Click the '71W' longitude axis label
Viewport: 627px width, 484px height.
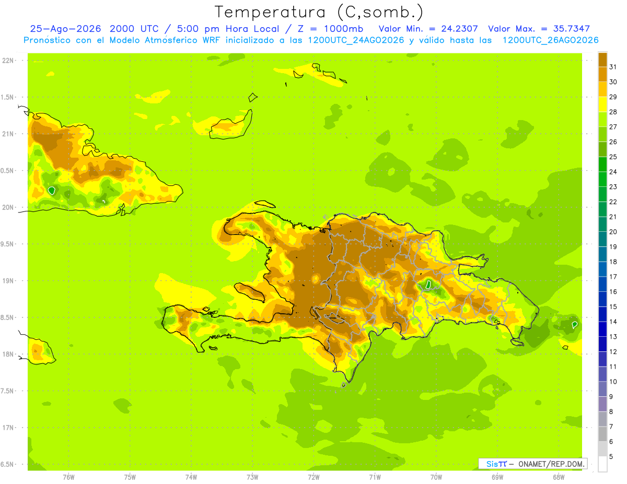(x=375, y=477)
